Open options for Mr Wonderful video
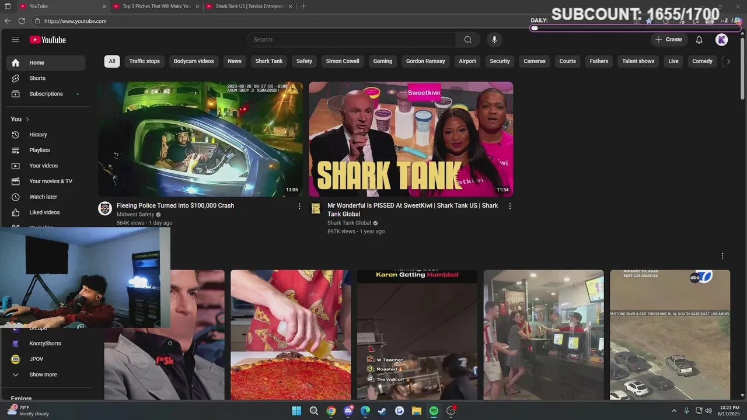This screenshot has height=420, width=747. click(509, 206)
